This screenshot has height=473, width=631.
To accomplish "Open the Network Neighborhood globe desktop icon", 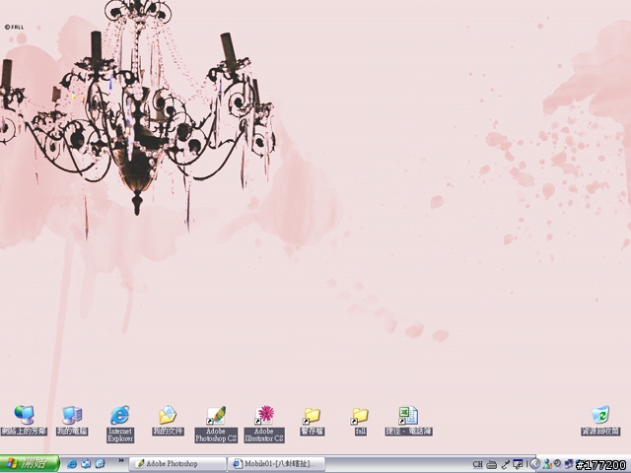I will click(x=24, y=415).
